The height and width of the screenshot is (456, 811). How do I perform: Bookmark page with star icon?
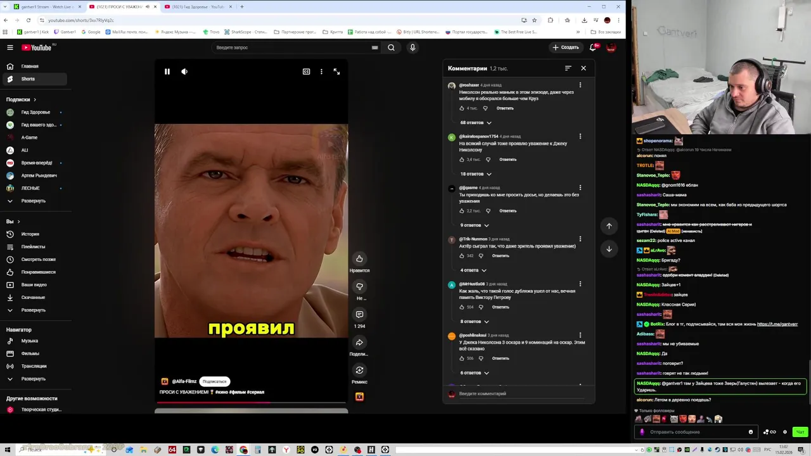pos(534,20)
